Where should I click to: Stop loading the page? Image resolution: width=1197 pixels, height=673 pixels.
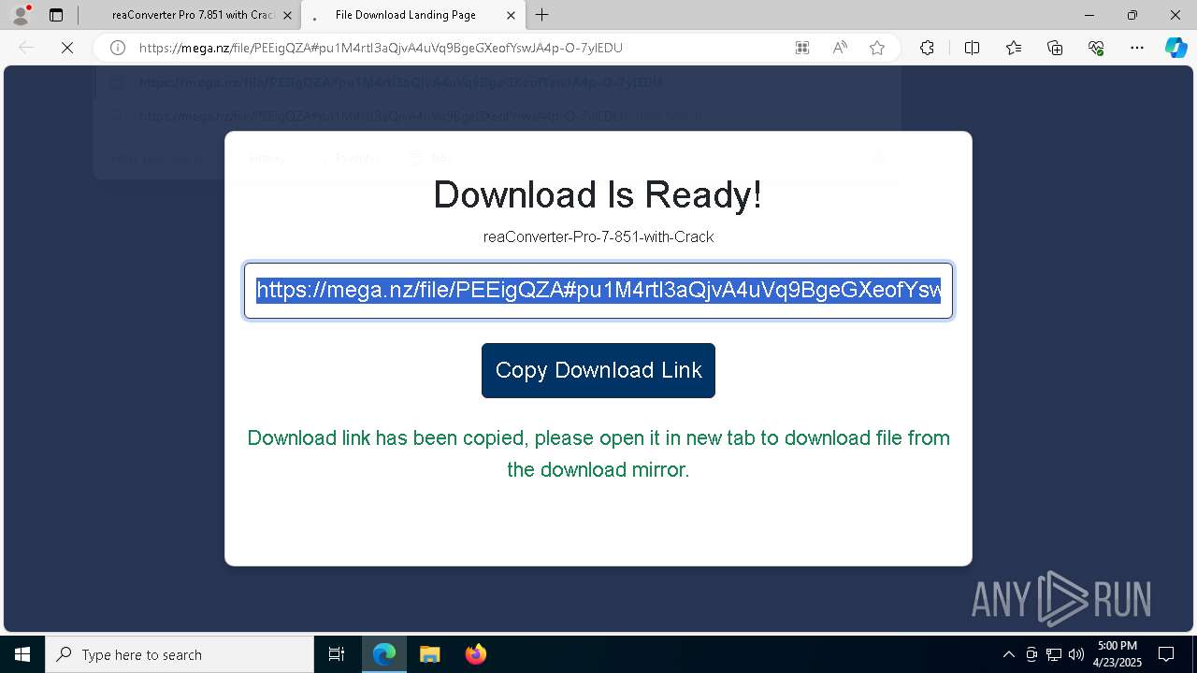67,48
